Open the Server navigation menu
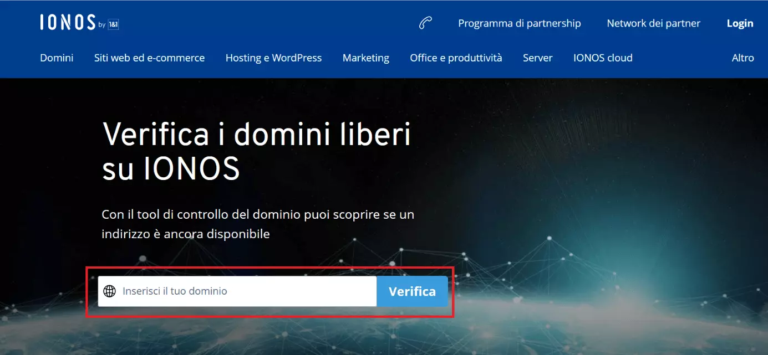The height and width of the screenshot is (355, 768). [x=537, y=58]
